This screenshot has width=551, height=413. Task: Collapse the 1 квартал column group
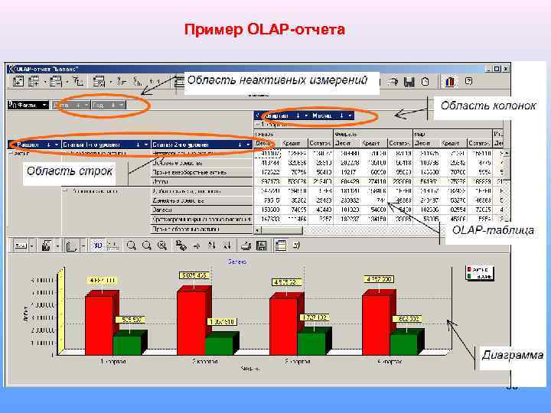point(258,125)
